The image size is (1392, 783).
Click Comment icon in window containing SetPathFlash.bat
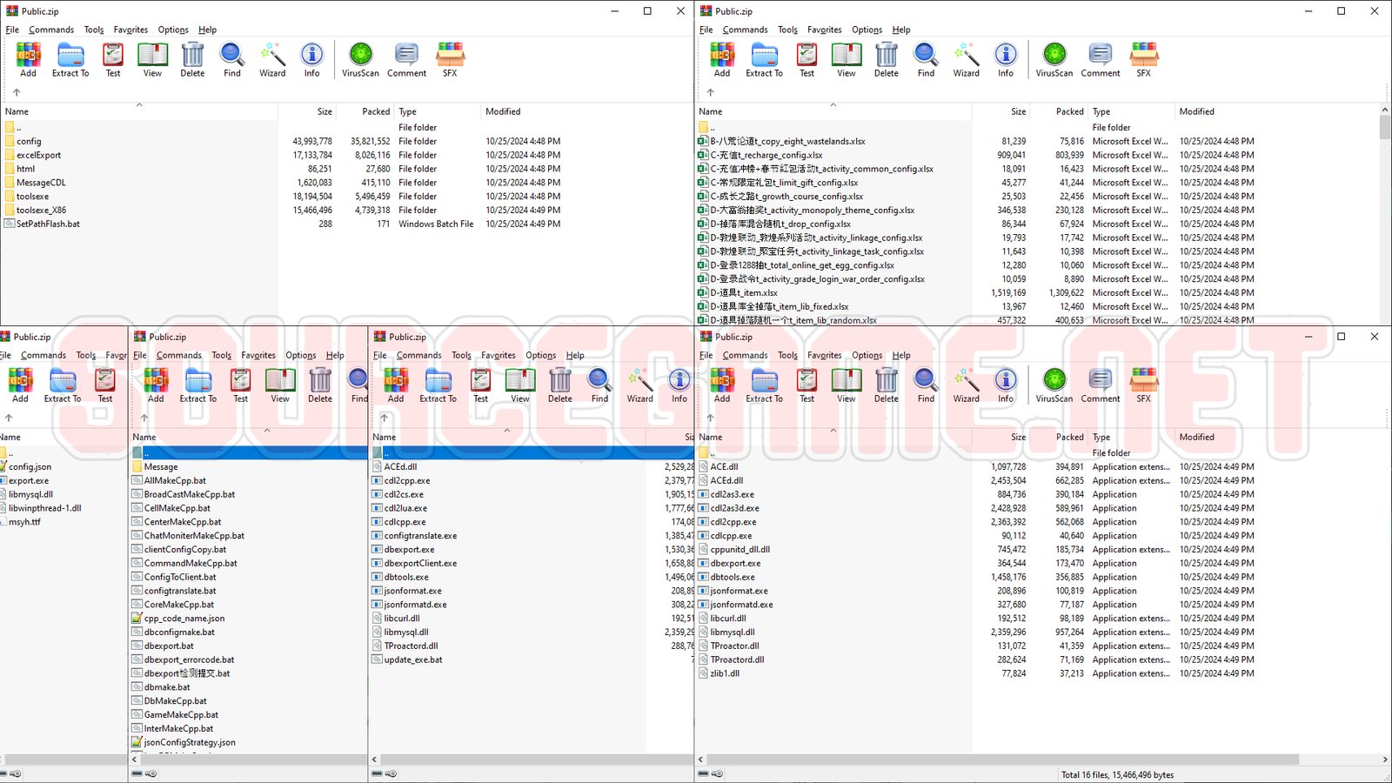coord(406,59)
